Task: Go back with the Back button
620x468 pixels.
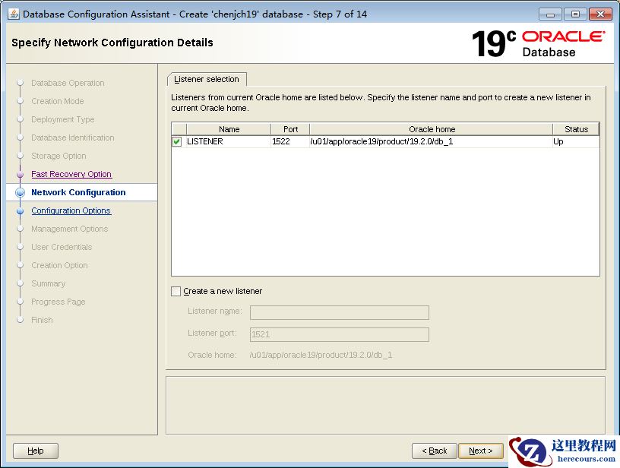Action: coord(434,451)
